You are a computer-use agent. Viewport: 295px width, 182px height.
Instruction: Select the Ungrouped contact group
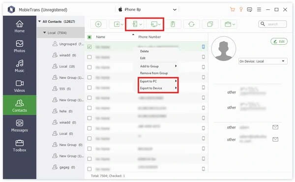(x=68, y=44)
